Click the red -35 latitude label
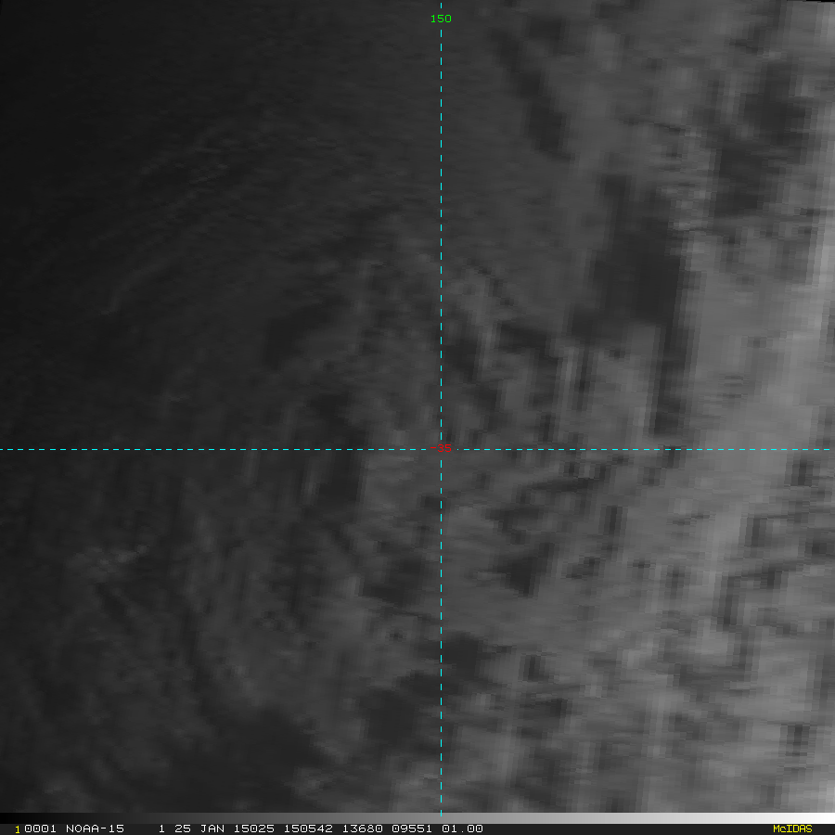Screen dimensions: 835x835 coord(441,448)
